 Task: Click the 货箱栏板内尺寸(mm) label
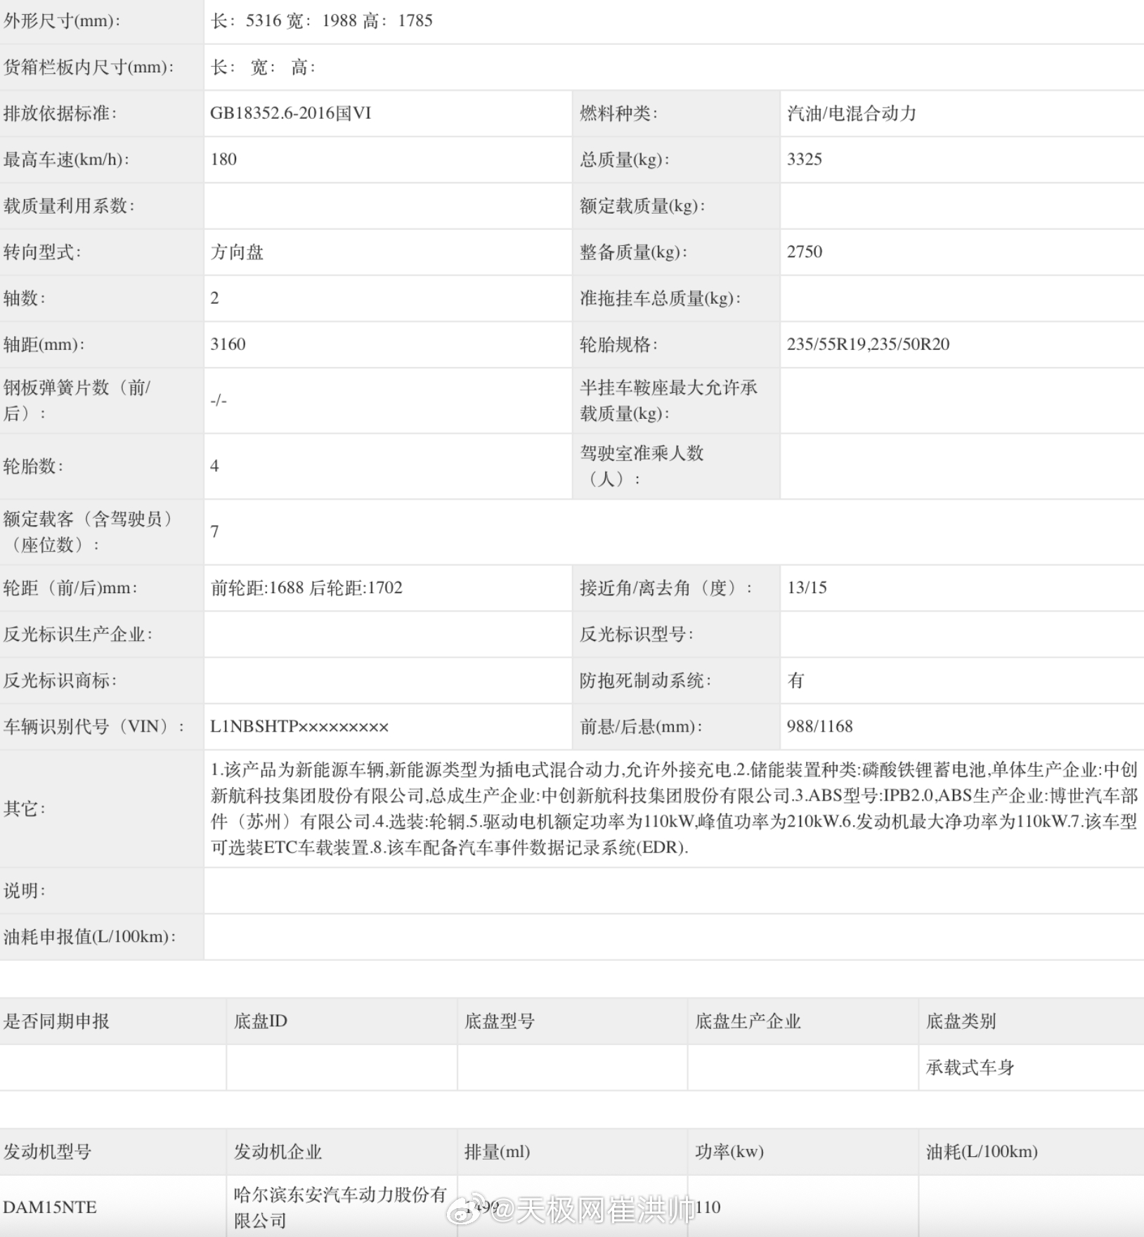point(89,67)
